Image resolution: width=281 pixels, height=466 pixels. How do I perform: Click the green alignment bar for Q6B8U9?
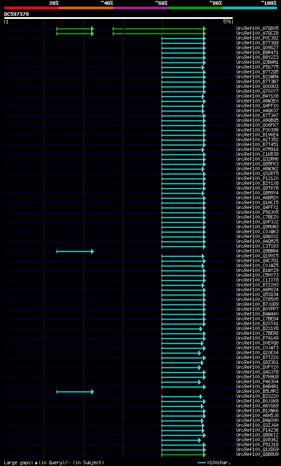[x=184, y=455]
